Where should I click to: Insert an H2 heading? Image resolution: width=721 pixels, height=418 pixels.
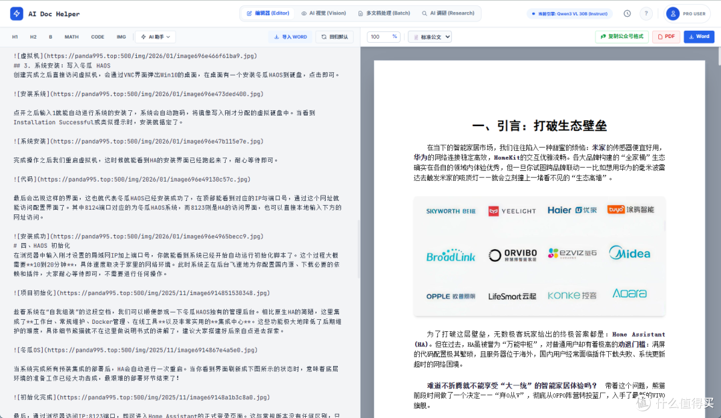(x=33, y=37)
